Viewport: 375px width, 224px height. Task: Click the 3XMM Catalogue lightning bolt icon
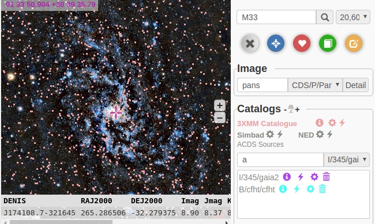click(342, 123)
